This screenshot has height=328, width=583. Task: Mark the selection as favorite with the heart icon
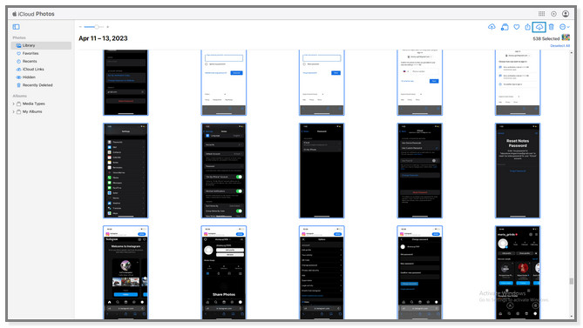pyautogui.click(x=517, y=27)
